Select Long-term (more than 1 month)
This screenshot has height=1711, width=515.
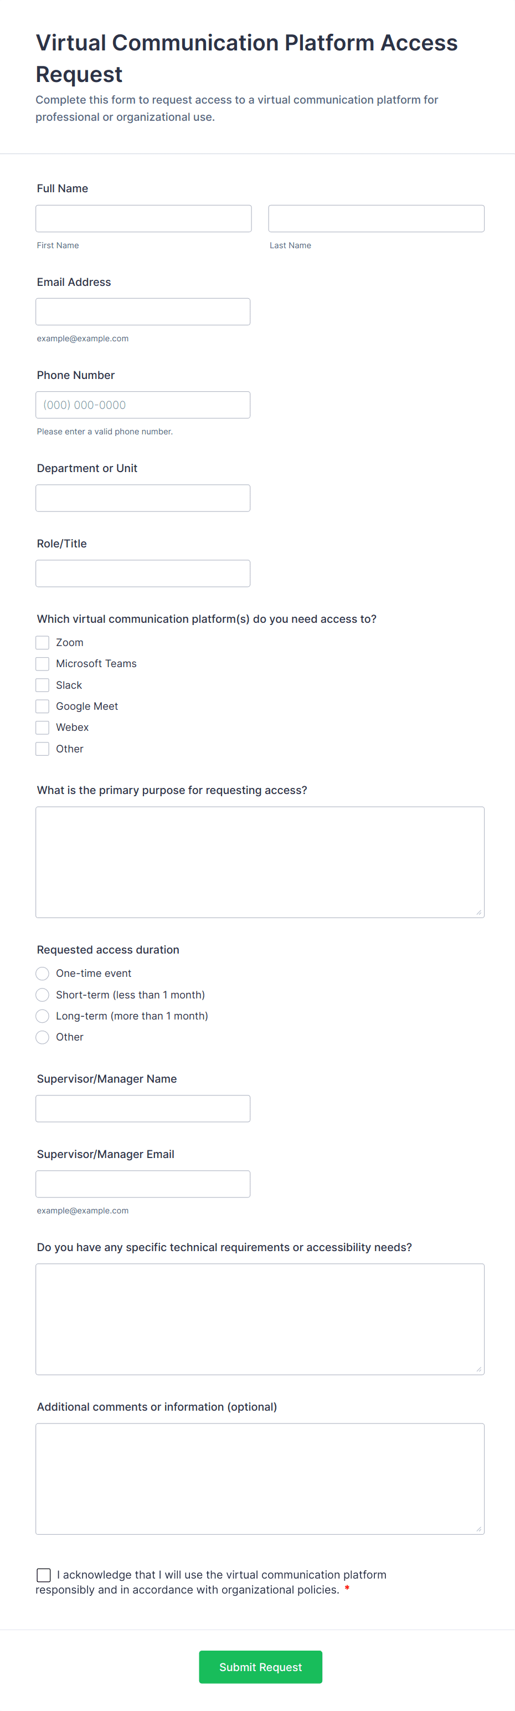pos(43,1016)
